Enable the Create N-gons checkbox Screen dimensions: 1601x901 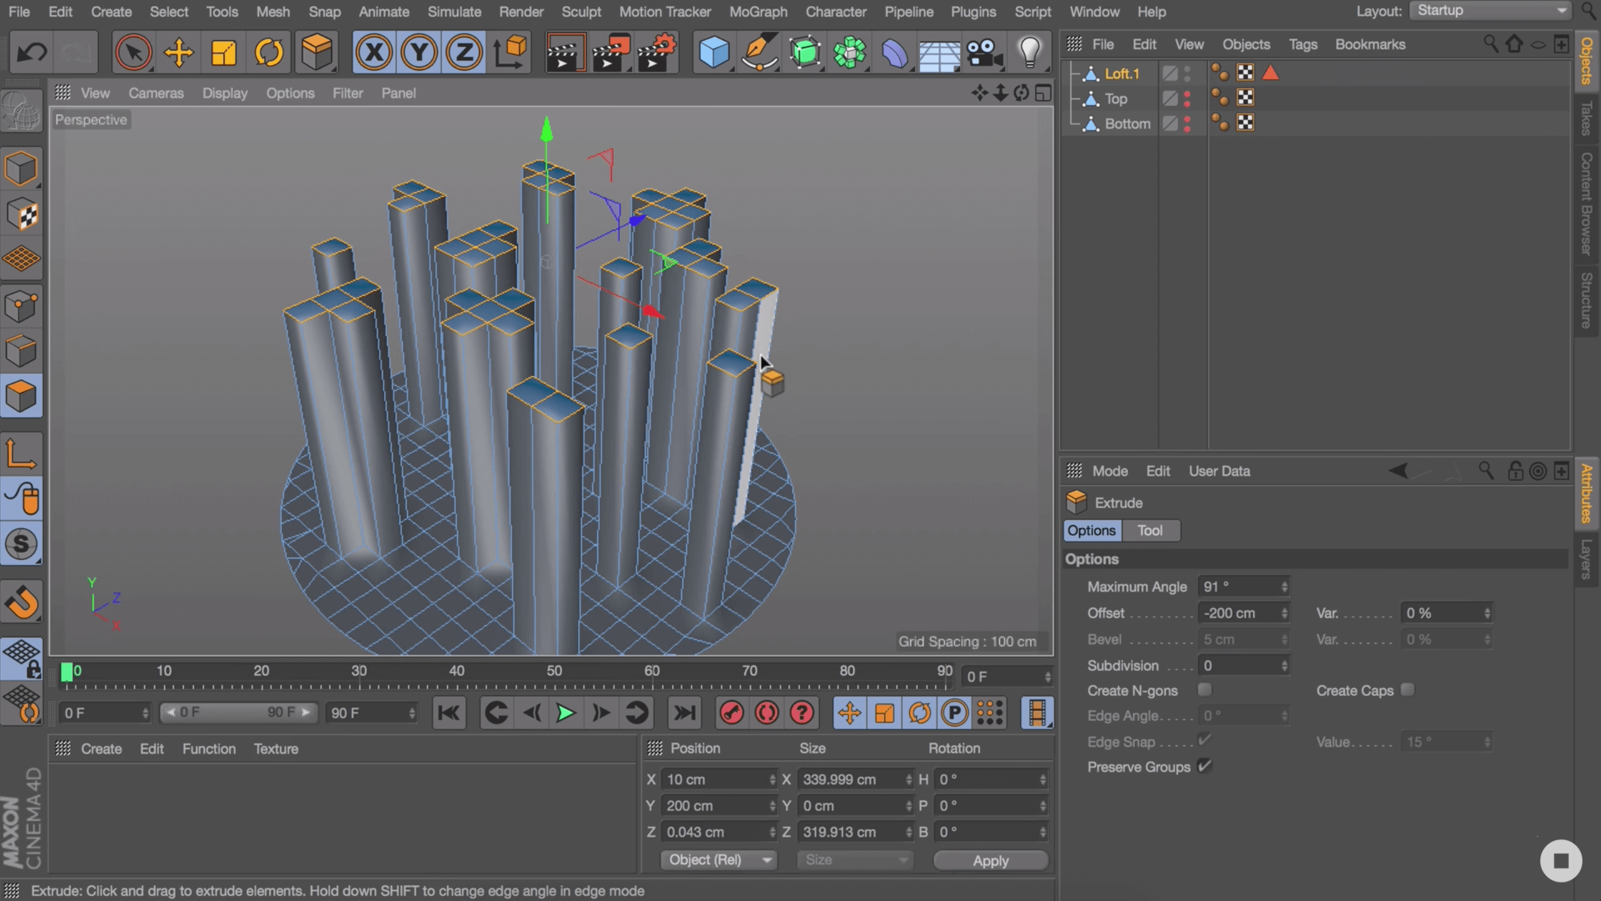click(1204, 690)
